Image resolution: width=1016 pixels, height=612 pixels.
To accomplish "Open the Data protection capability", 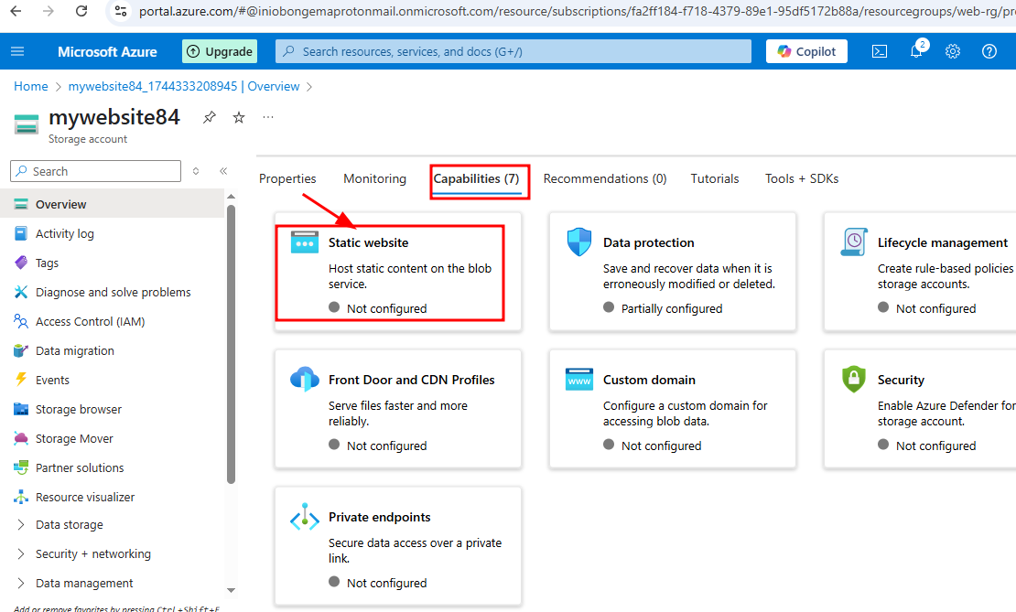I will tap(673, 272).
